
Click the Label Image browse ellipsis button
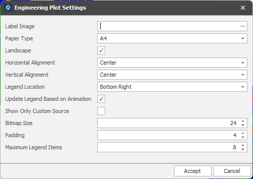243,26
